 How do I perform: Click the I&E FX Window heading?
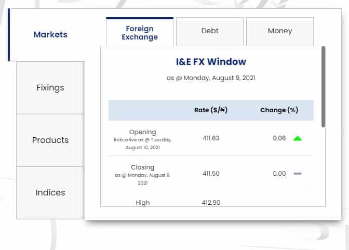pyautogui.click(x=211, y=62)
